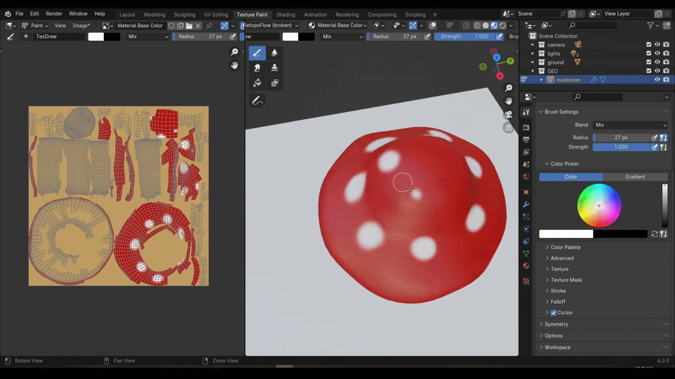Open the Blend mode dropdown in Brush Settings

630,125
